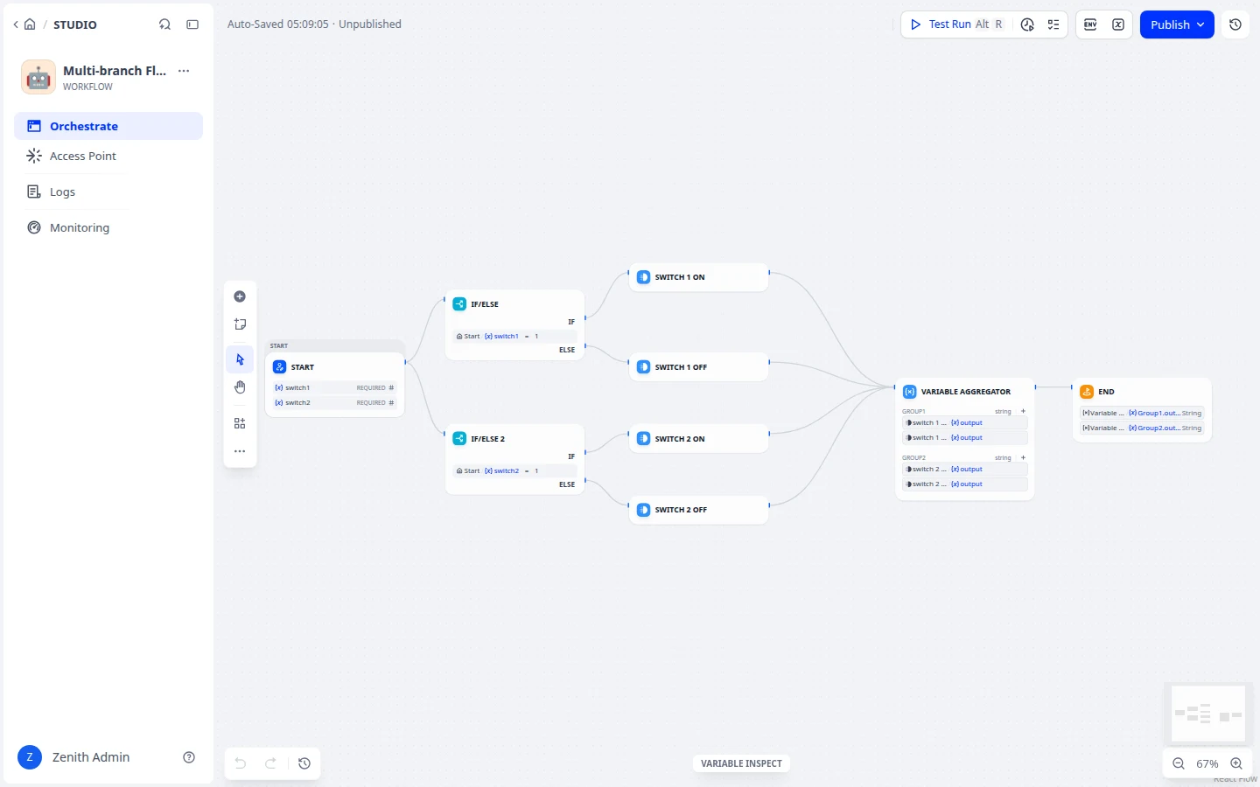Click the back chevron before home icon
This screenshot has height=787, width=1260.
tap(16, 24)
